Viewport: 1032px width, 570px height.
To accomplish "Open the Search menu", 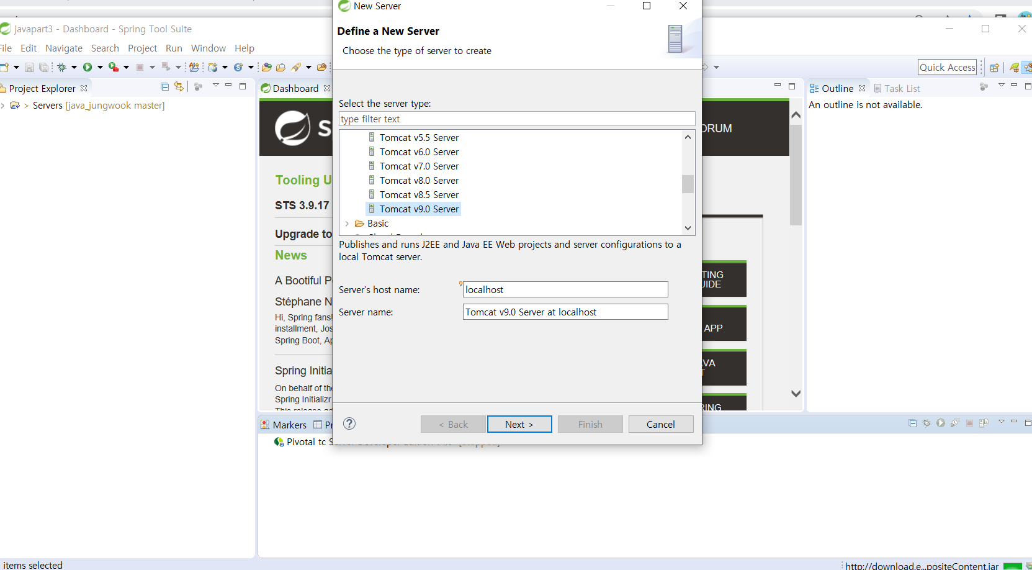I will coord(105,48).
